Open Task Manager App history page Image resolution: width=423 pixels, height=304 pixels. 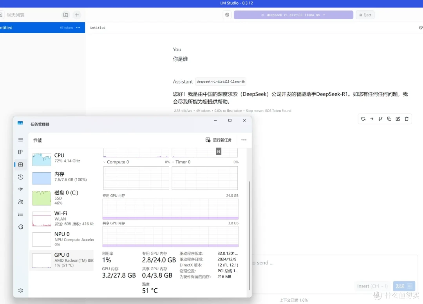(x=20, y=177)
